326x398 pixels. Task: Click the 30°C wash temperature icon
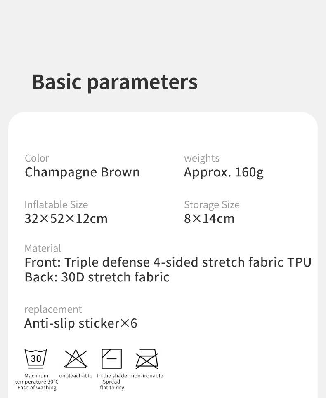pyautogui.click(x=36, y=358)
